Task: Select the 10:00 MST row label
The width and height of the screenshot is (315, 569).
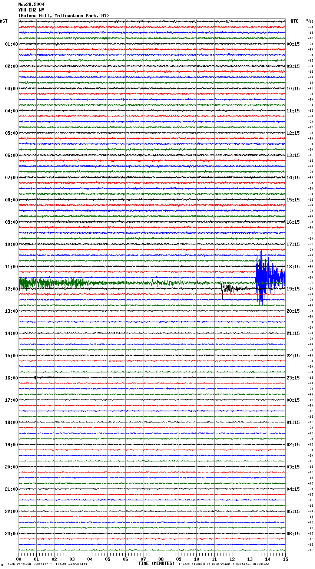Action: (x=11, y=244)
